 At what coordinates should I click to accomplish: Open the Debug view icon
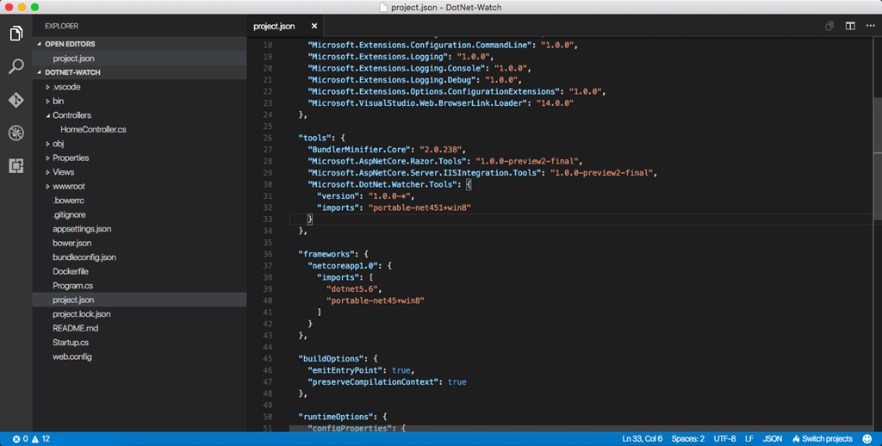(16, 133)
